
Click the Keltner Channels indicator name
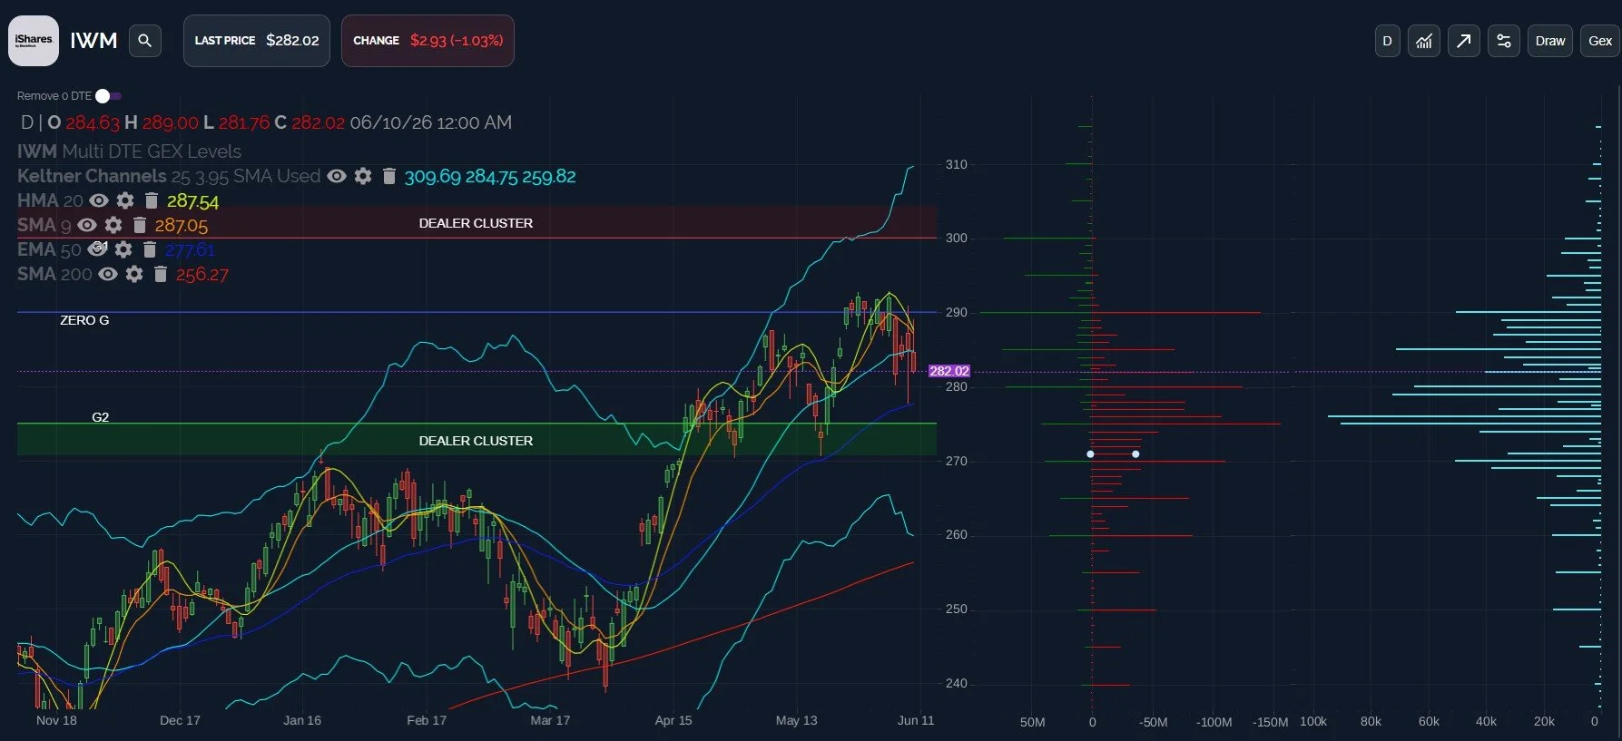92,176
